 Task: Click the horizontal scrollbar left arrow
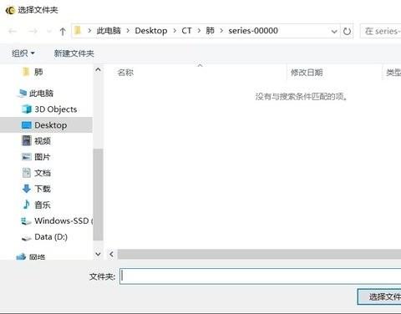(111, 254)
